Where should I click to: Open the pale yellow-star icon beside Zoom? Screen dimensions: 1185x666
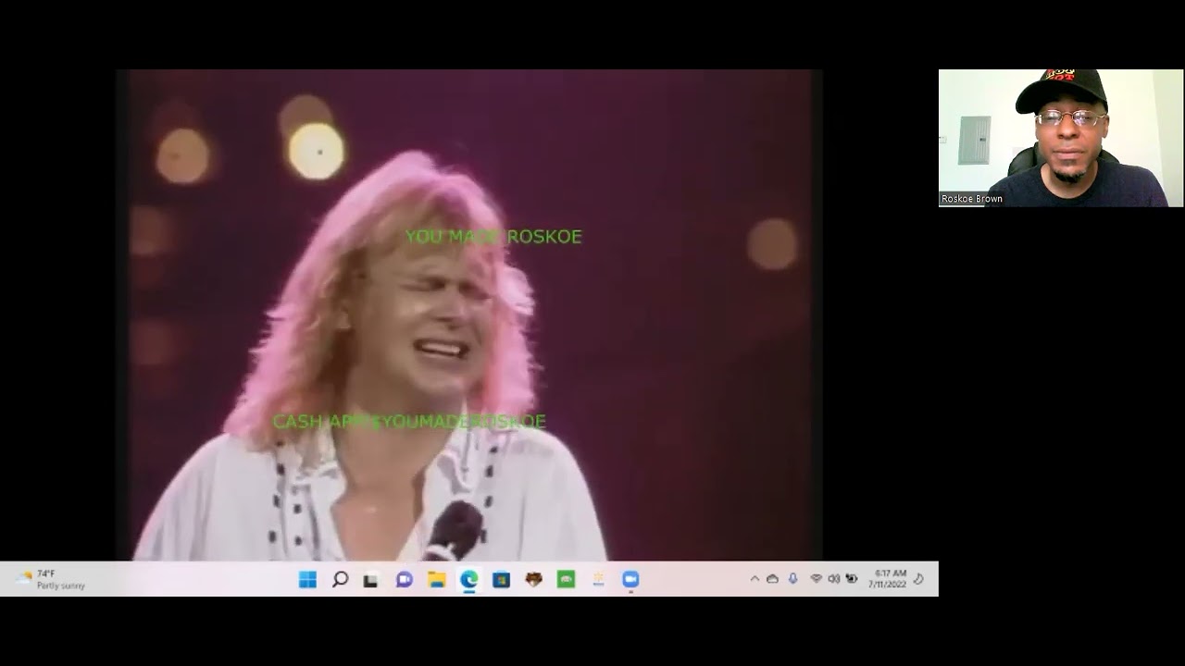click(598, 579)
